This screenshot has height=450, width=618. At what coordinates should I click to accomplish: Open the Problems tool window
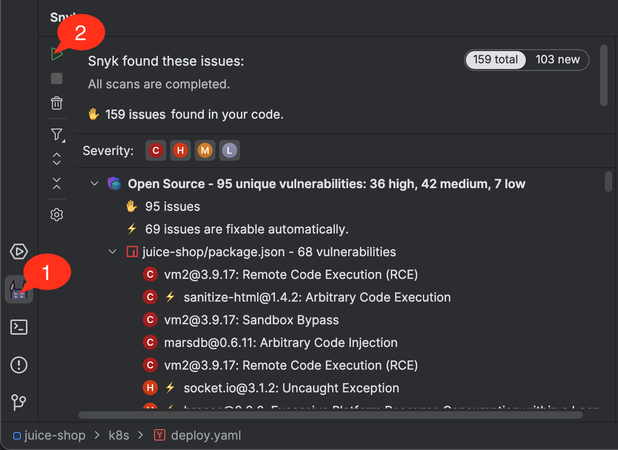click(18, 364)
